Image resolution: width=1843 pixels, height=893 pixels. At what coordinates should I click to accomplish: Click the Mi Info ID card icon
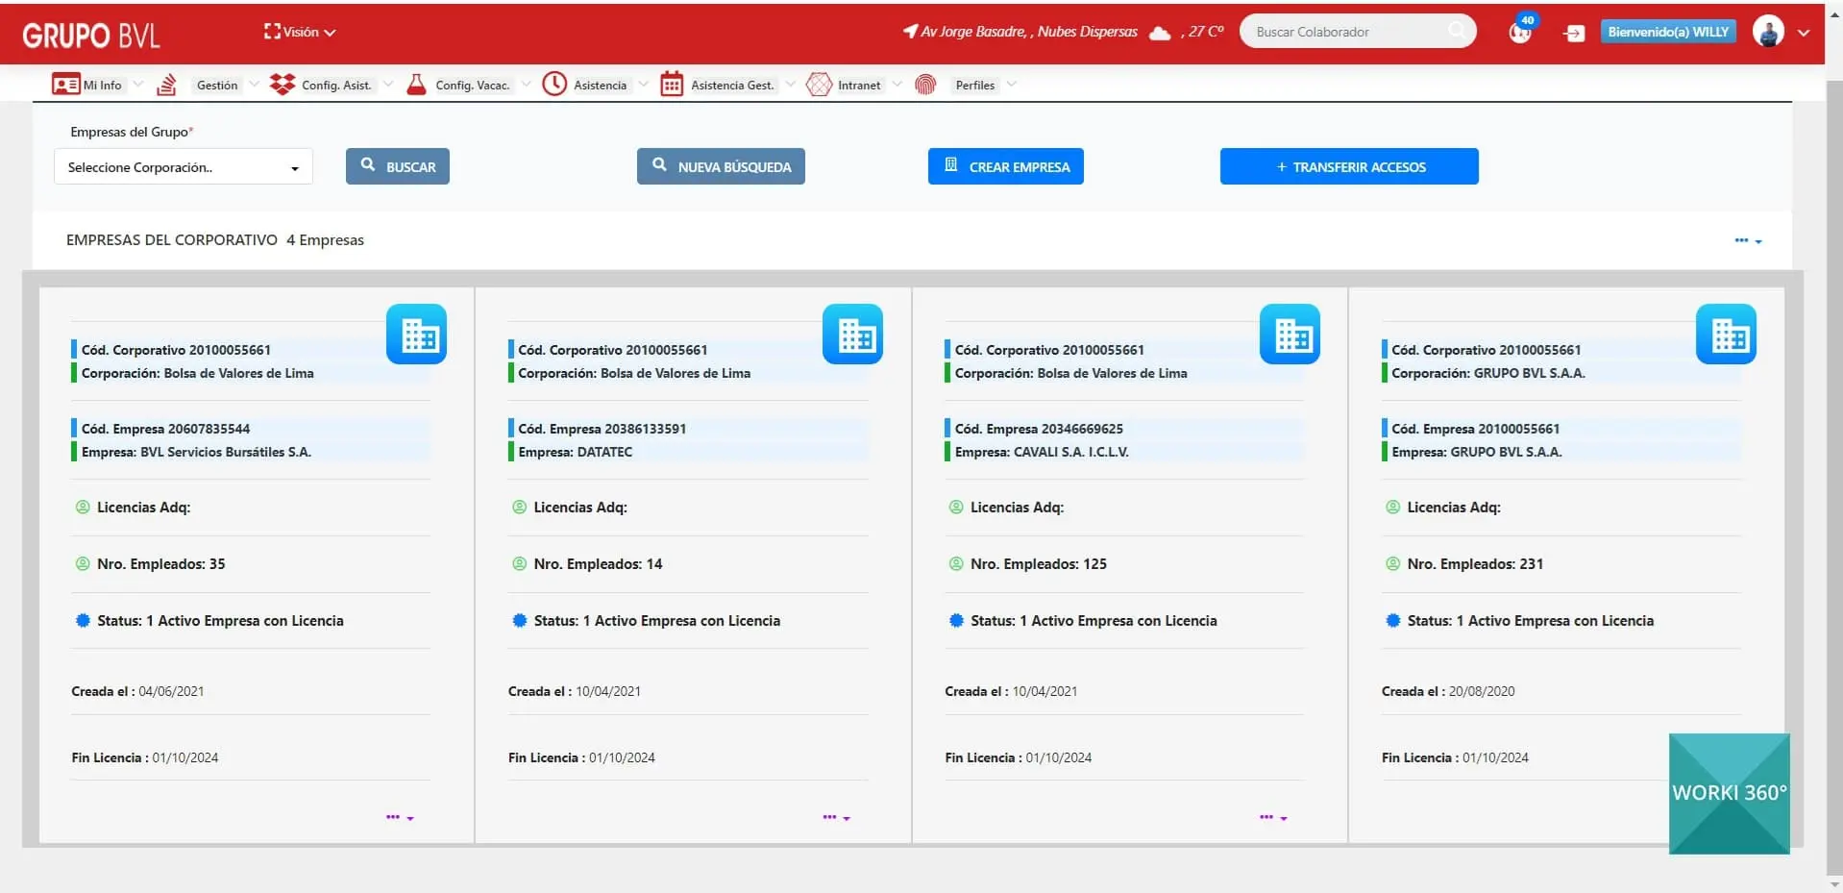point(65,85)
